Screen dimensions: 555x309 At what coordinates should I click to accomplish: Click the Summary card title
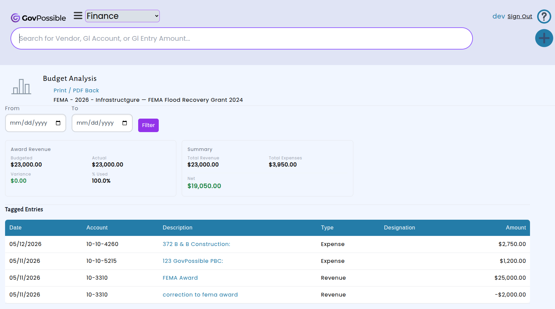point(200,149)
